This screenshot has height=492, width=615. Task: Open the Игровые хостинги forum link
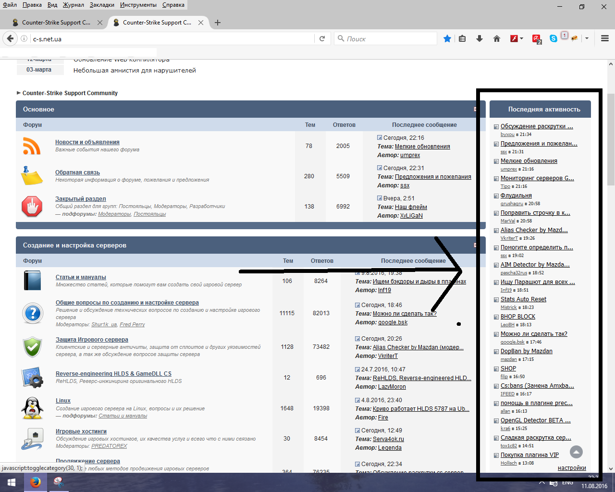(x=81, y=431)
